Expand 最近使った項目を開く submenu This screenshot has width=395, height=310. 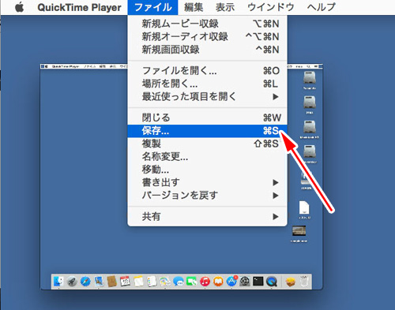coord(207,96)
